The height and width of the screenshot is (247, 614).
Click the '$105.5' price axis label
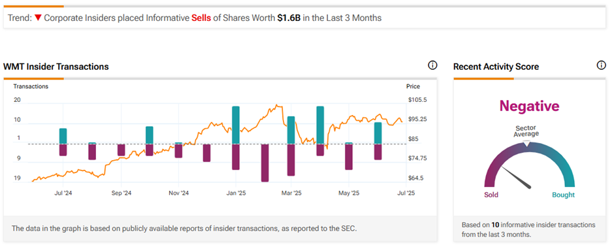(x=417, y=100)
